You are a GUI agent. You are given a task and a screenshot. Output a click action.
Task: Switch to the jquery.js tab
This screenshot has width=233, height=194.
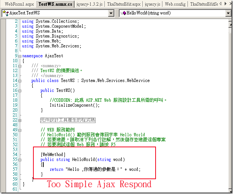[151, 4]
